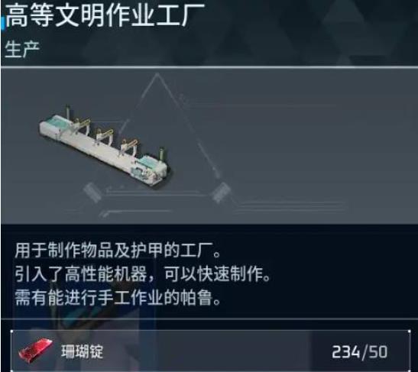The image size is (418, 372).
Task: Click the striped marker left of triangle base
Action: coord(92,192)
